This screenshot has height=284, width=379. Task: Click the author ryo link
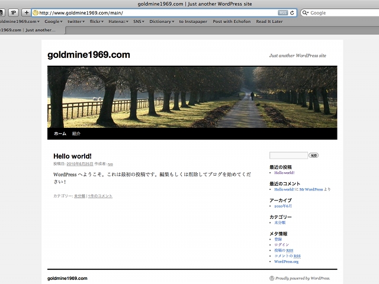coord(110,164)
